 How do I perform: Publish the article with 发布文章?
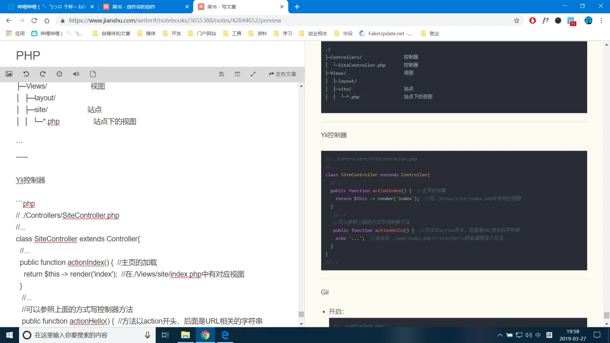(283, 74)
